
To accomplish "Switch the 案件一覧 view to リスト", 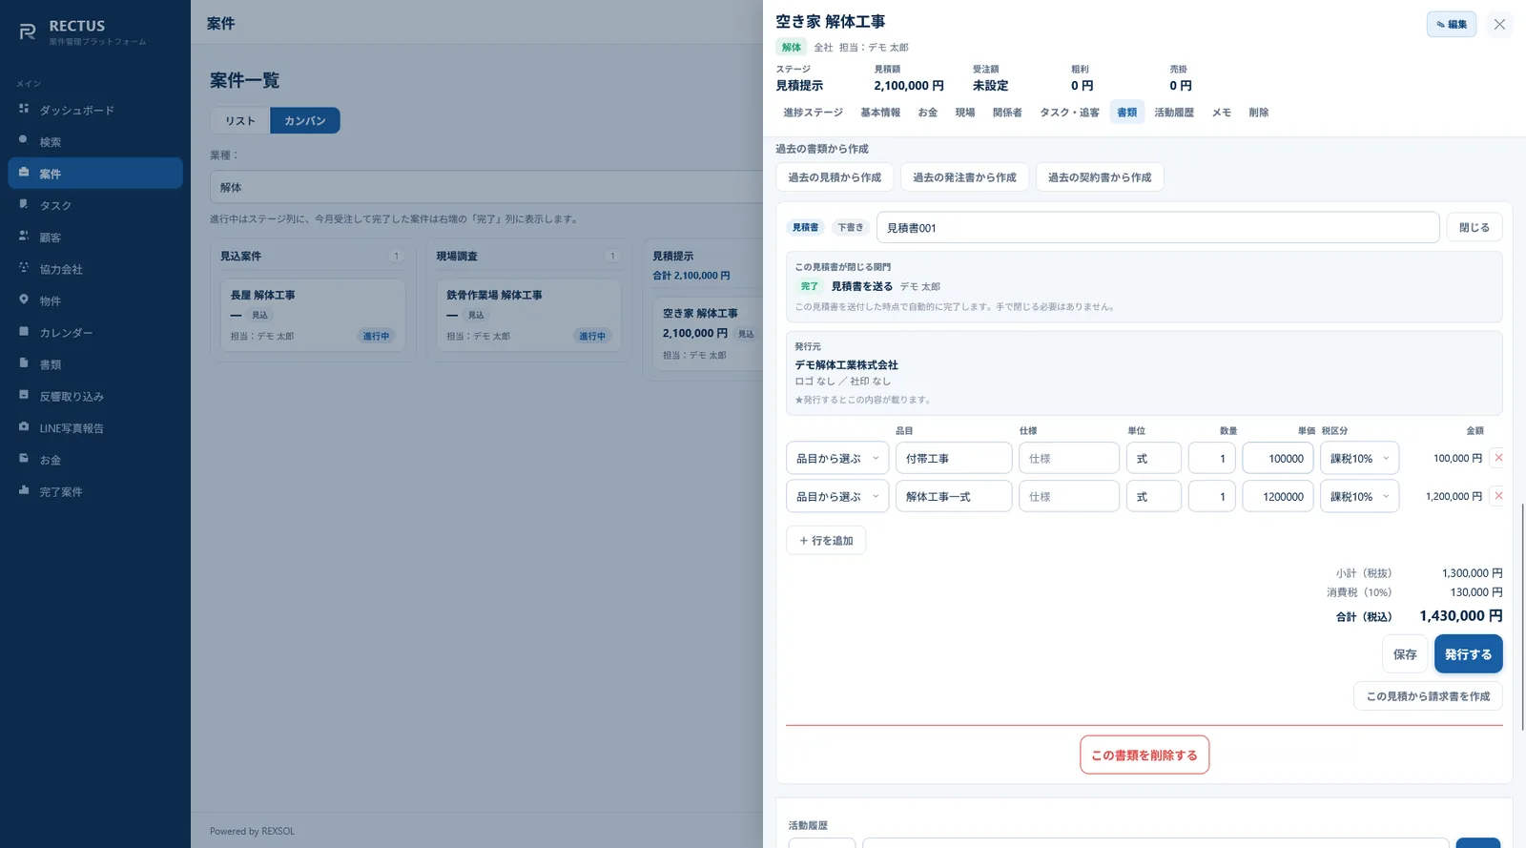I will point(240,120).
